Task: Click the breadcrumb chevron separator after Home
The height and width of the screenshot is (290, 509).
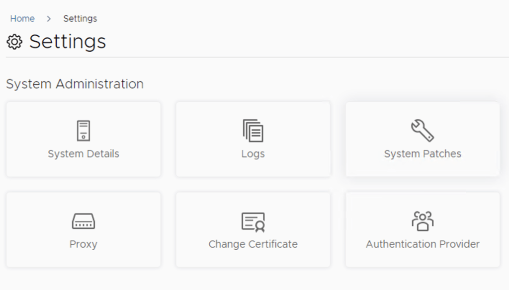Action: 49,19
